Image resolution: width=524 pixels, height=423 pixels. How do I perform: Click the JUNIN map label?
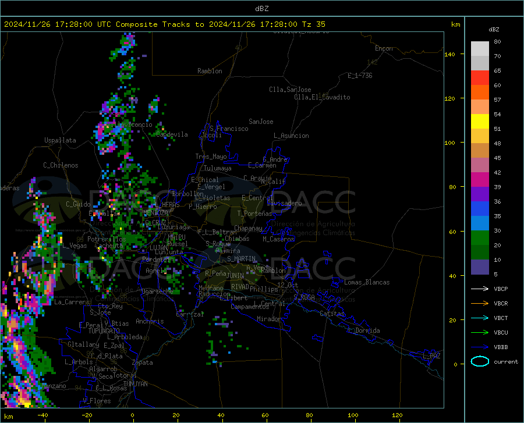click(x=235, y=275)
